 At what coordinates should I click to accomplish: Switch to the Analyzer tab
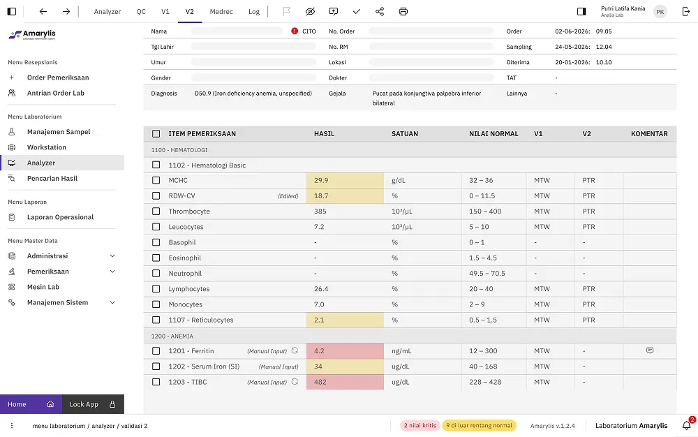tap(107, 12)
